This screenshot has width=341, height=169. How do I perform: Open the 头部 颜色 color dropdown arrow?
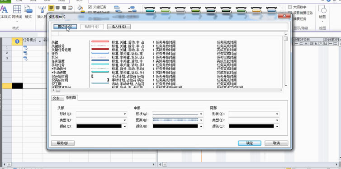125,126
